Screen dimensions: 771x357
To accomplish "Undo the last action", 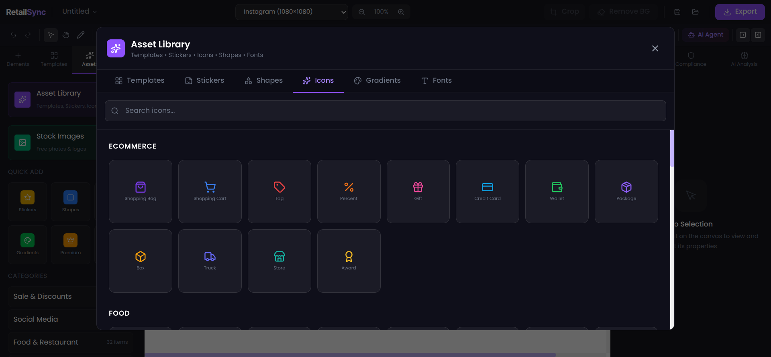I will click(x=13, y=35).
